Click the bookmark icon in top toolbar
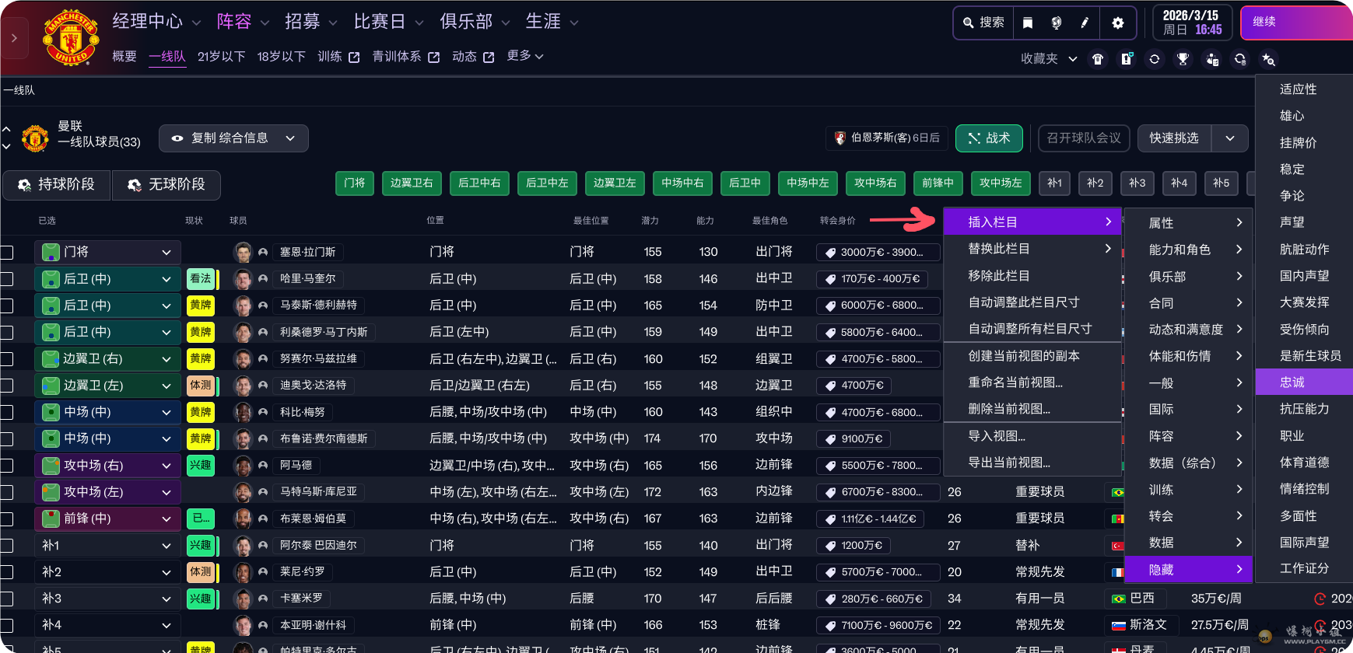 (x=1028, y=23)
